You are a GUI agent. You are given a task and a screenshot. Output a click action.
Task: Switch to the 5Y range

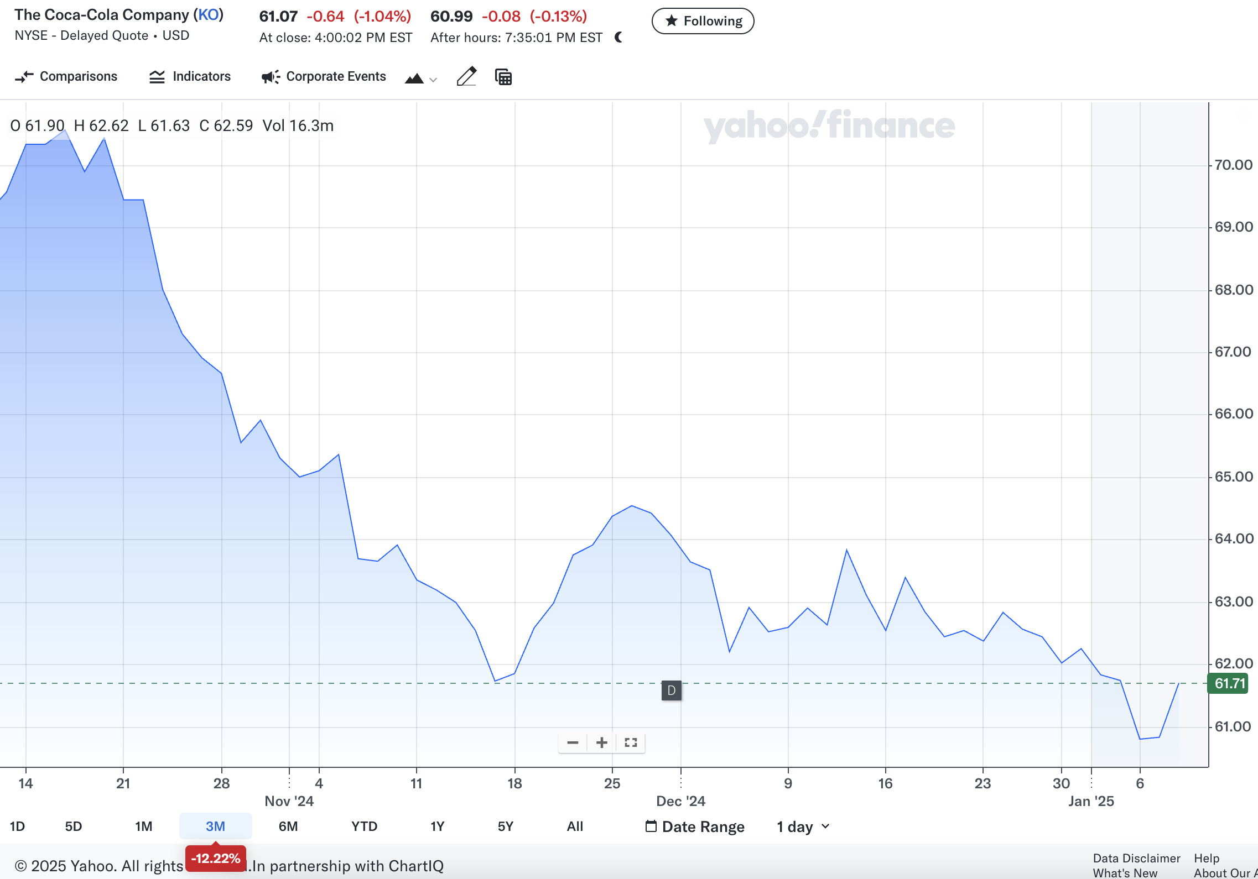coord(505,826)
